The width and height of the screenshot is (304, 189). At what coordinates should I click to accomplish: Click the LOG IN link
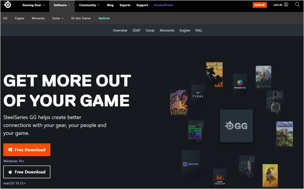(x=278, y=5)
